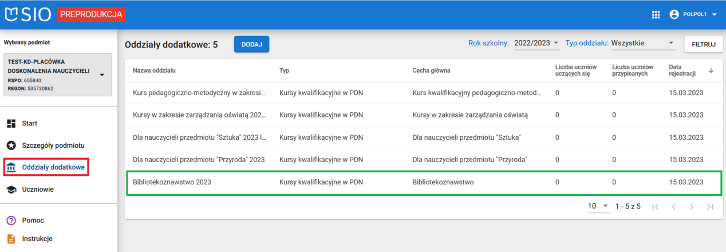The image size is (726, 252).
Task: Click the SIO logo icon
Action: point(13,14)
